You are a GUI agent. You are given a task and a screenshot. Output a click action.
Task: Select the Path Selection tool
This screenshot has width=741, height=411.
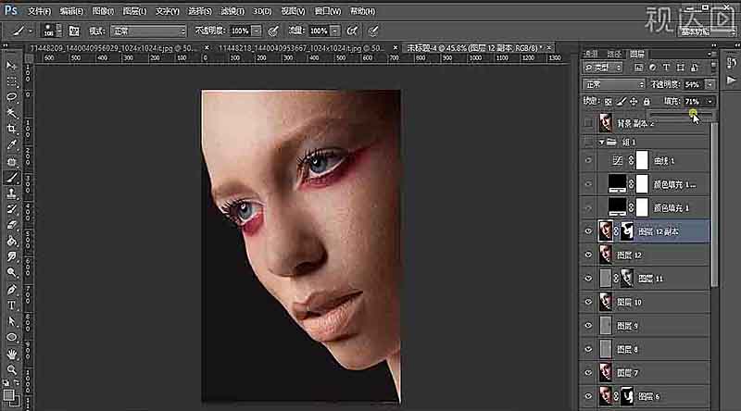[x=11, y=322]
